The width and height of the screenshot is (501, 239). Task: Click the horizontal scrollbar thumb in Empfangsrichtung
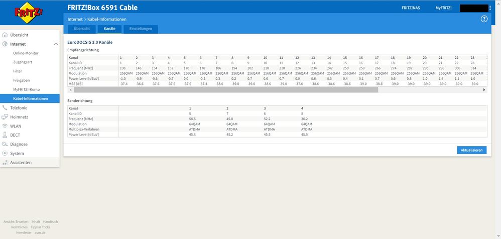[226, 90]
